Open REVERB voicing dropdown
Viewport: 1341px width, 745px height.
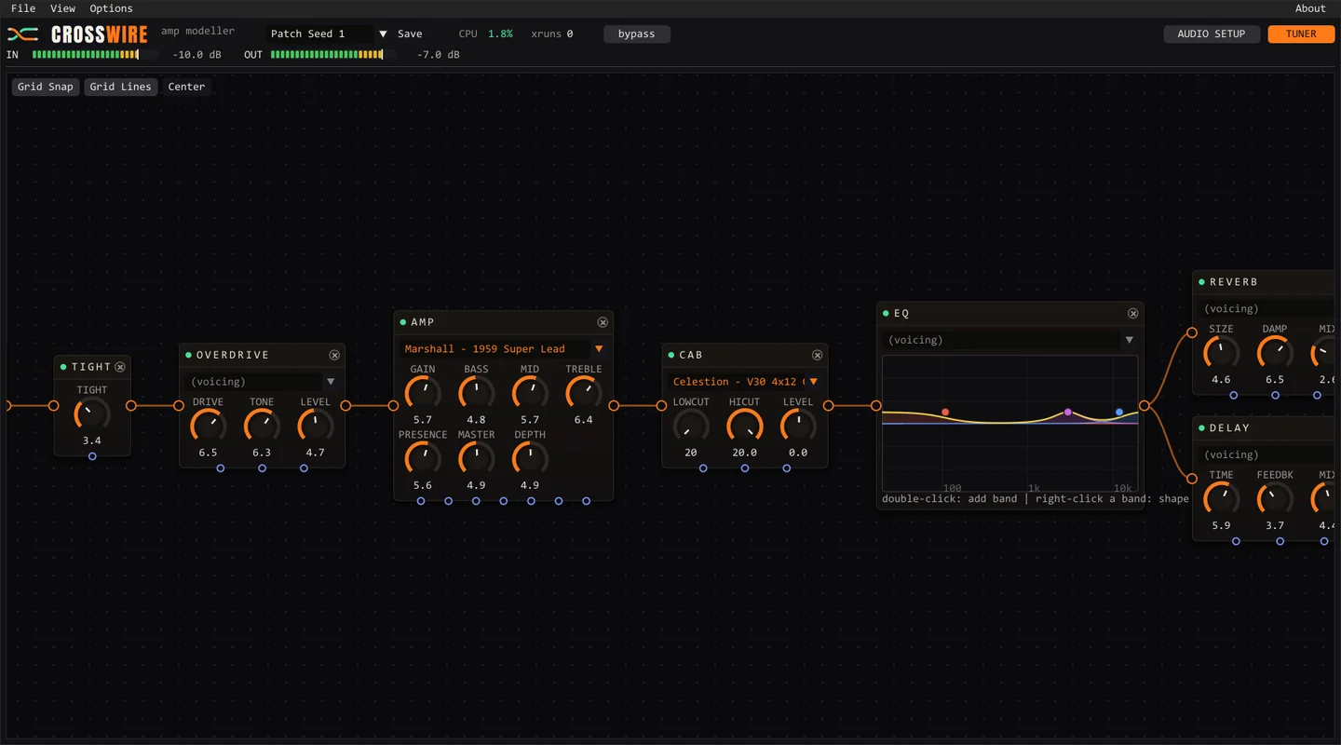click(1266, 308)
